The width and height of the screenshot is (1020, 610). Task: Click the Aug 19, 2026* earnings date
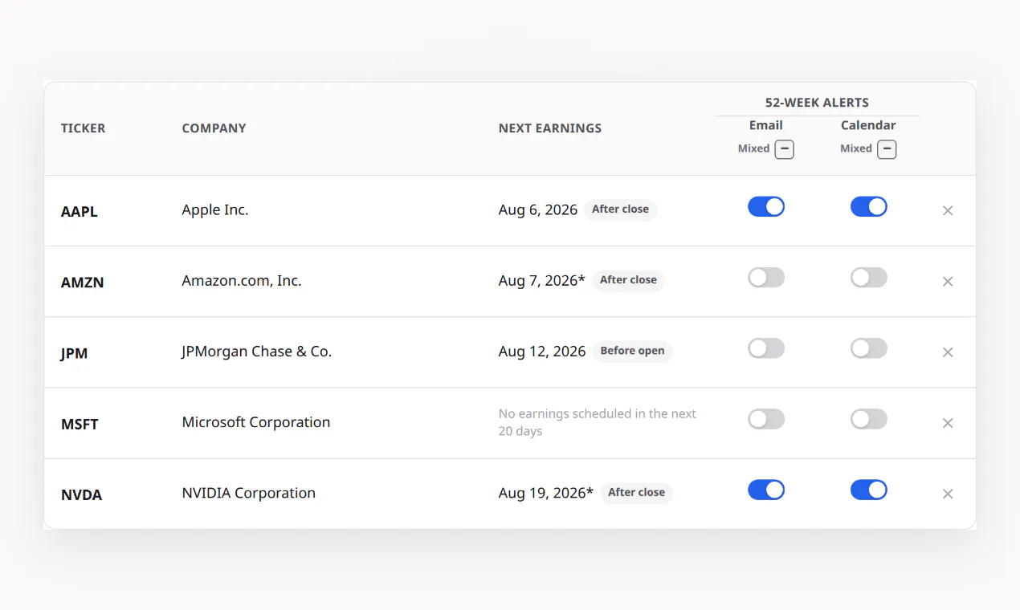pos(546,493)
